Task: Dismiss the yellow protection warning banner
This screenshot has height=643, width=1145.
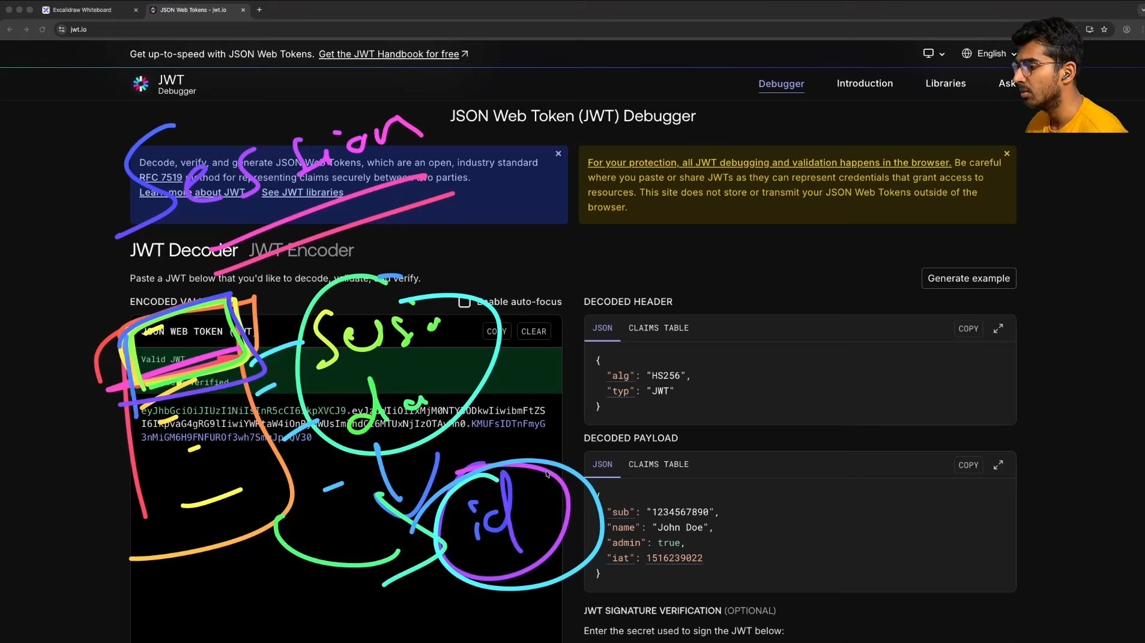Action: pyautogui.click(x=1007, y=154)
